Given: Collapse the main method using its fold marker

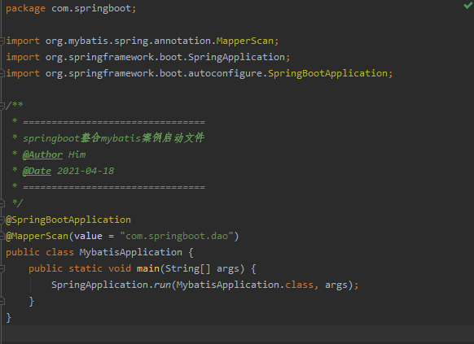Looking at the screenshot, I should click(x=2, y=268).
